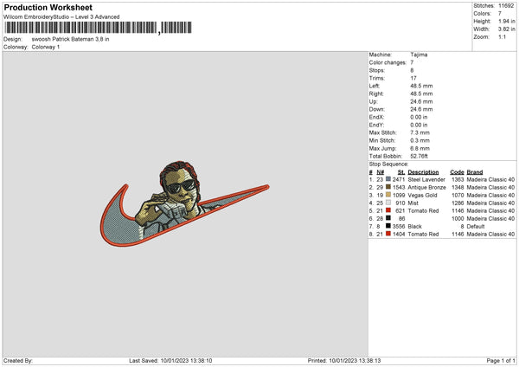Select the Steel Lavender description
Screen dimensions: 519x367
426,179
